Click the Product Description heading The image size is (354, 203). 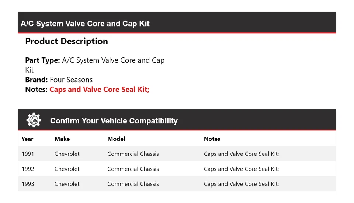(x=66, y=41)
